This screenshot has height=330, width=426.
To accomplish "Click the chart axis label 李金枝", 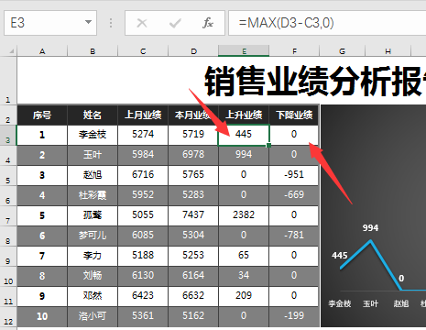I will [x=340, y=303].
